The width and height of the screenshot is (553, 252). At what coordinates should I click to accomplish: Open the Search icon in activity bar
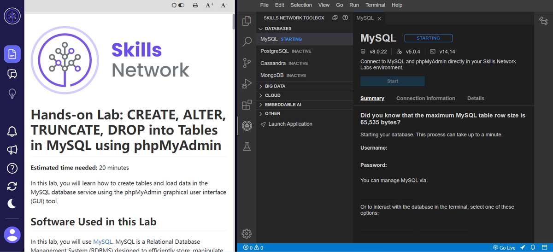(x=247, y=41)
